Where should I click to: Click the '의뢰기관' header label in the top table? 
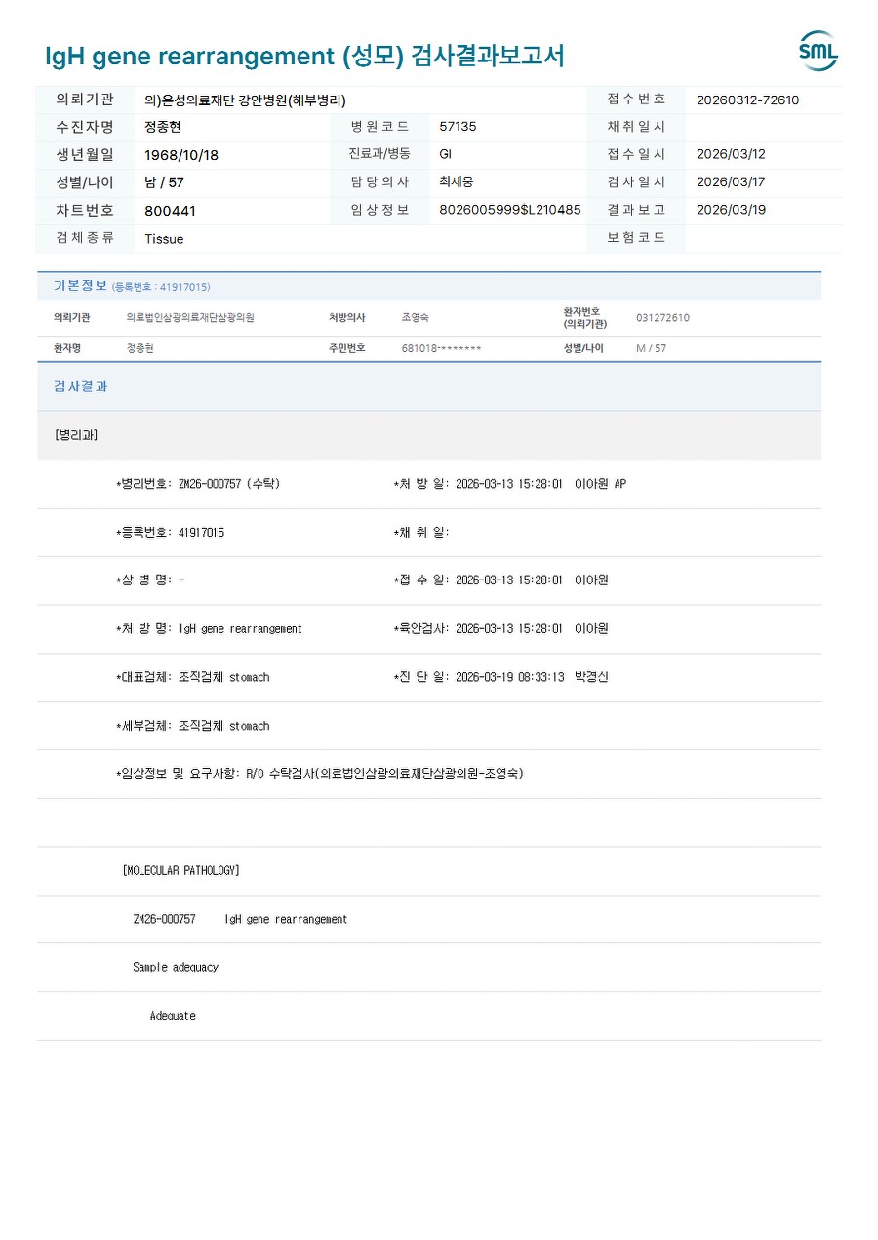[85, 100]
